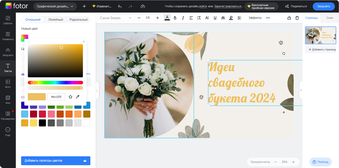Select the Линейный linear gradient mode

tap(56, 20)
